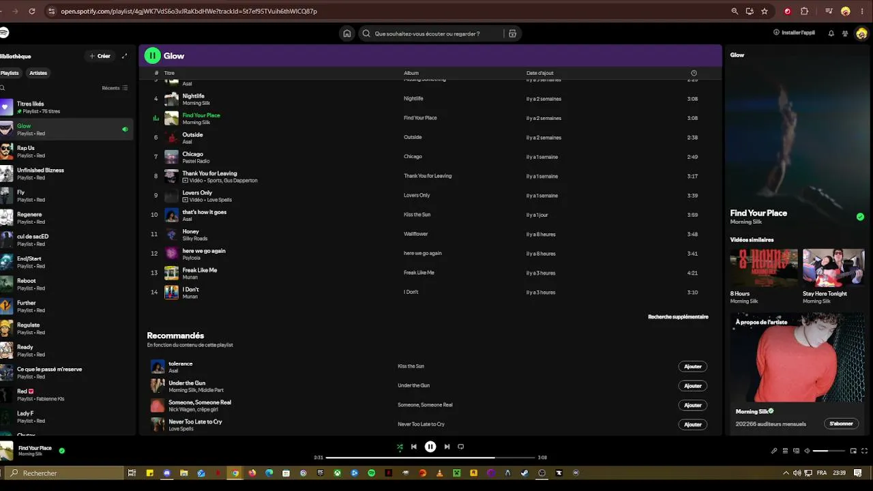This screenshot has width=873, height=491.
Task: Toggle the queue view
Action: 785,451
